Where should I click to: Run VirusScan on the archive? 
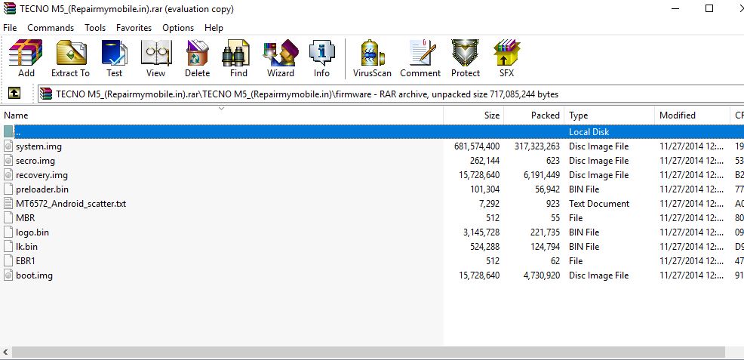point(372,59)
